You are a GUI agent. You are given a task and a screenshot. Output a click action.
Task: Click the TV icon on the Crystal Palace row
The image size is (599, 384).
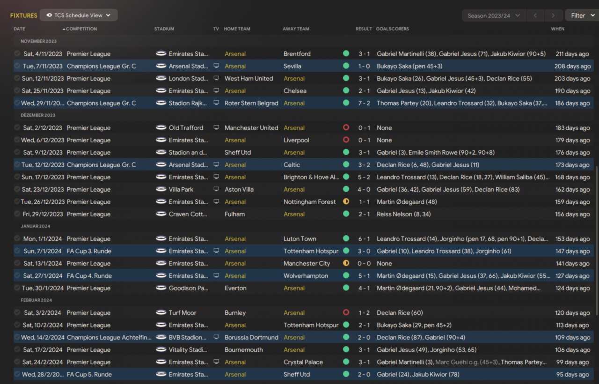[216, 362]
